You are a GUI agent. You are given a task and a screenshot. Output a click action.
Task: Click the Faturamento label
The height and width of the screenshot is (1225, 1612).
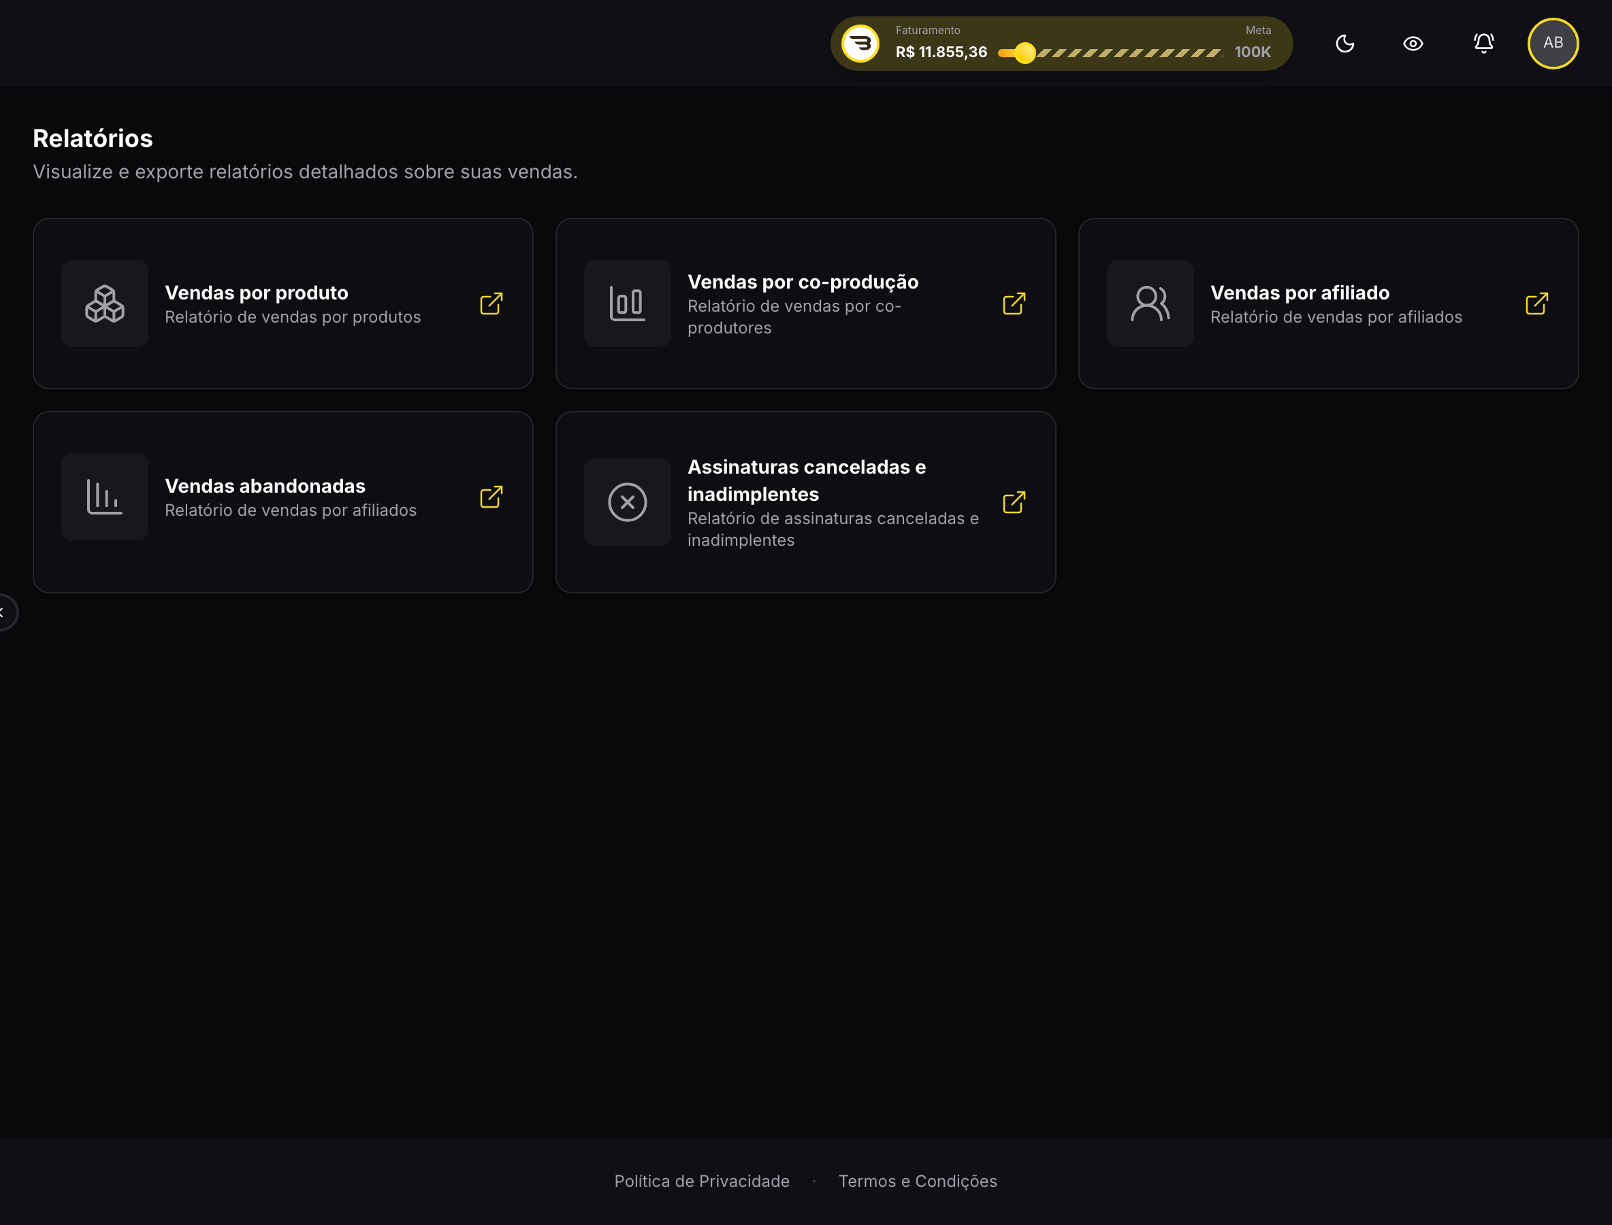[x=927, y=31]
